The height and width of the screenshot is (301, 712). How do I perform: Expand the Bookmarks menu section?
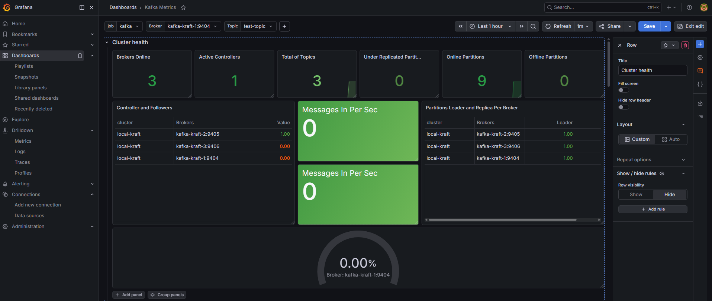click(92, 34)
